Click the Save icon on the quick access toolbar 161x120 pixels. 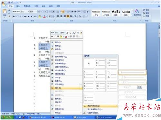tap(9, 2)
